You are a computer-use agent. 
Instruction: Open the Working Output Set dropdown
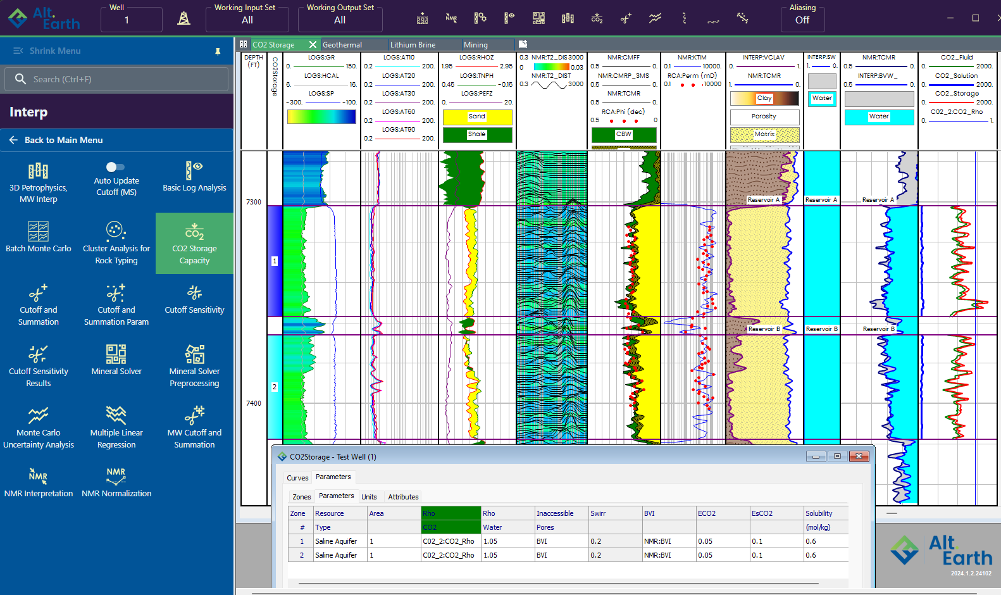pos(340,20)
